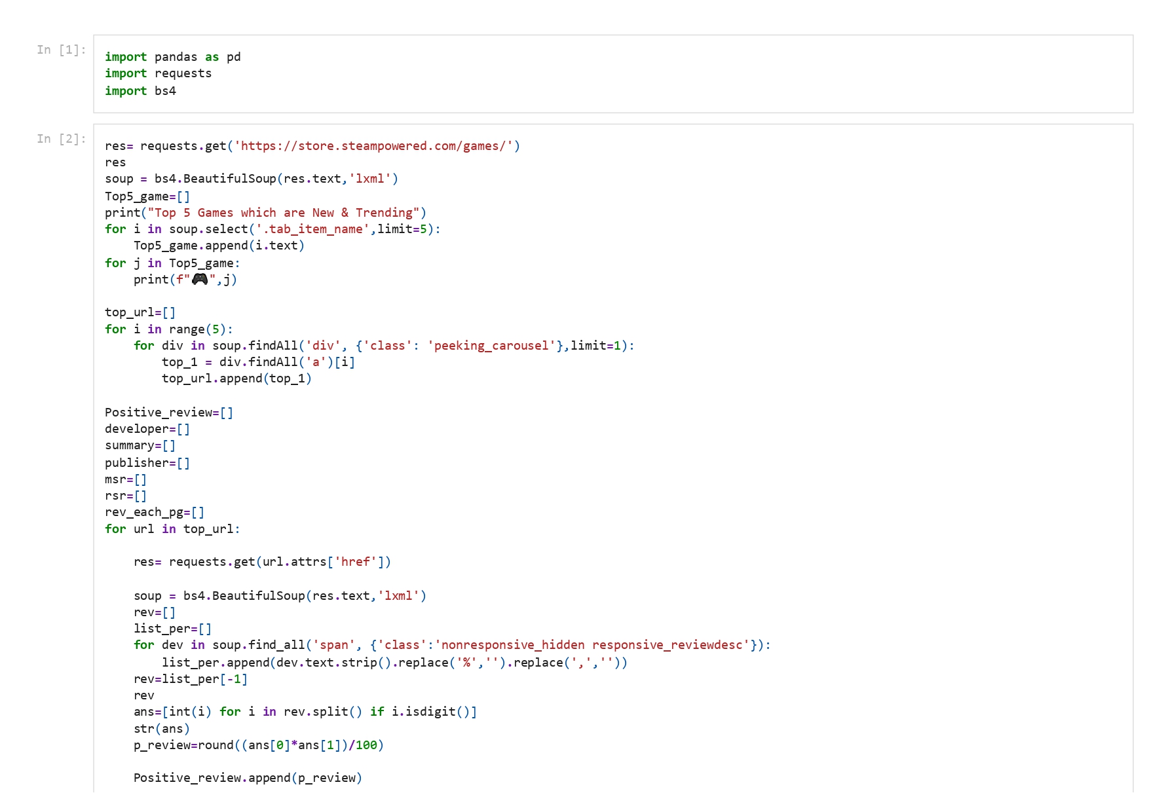Click the first code cell input area
Image resolution: width=1149 pixels, height=812 pixels.
[x=613, y=74]
